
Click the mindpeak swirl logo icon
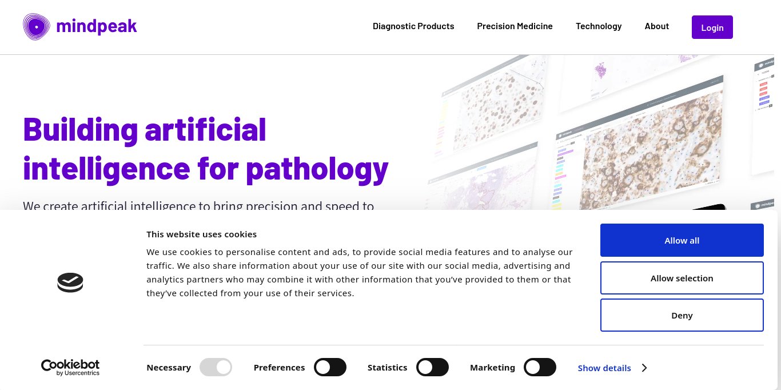(36, 27)
